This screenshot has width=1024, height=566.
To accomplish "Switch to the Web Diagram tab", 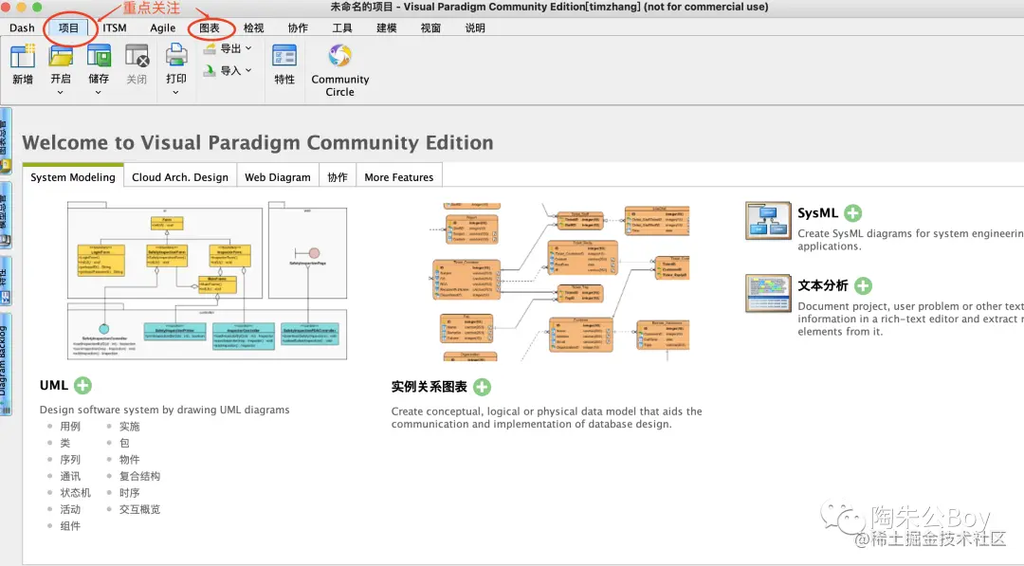I will point(278,177).
